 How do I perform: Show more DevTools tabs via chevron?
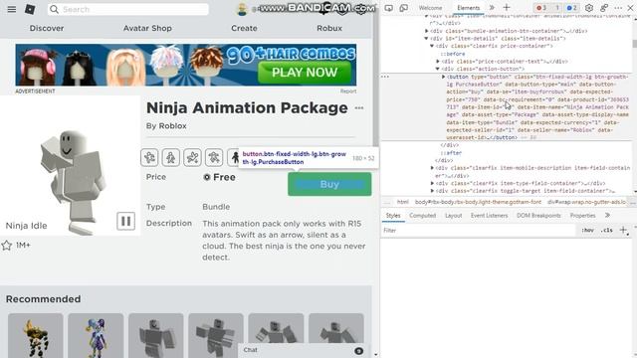(x=492, y=8)
